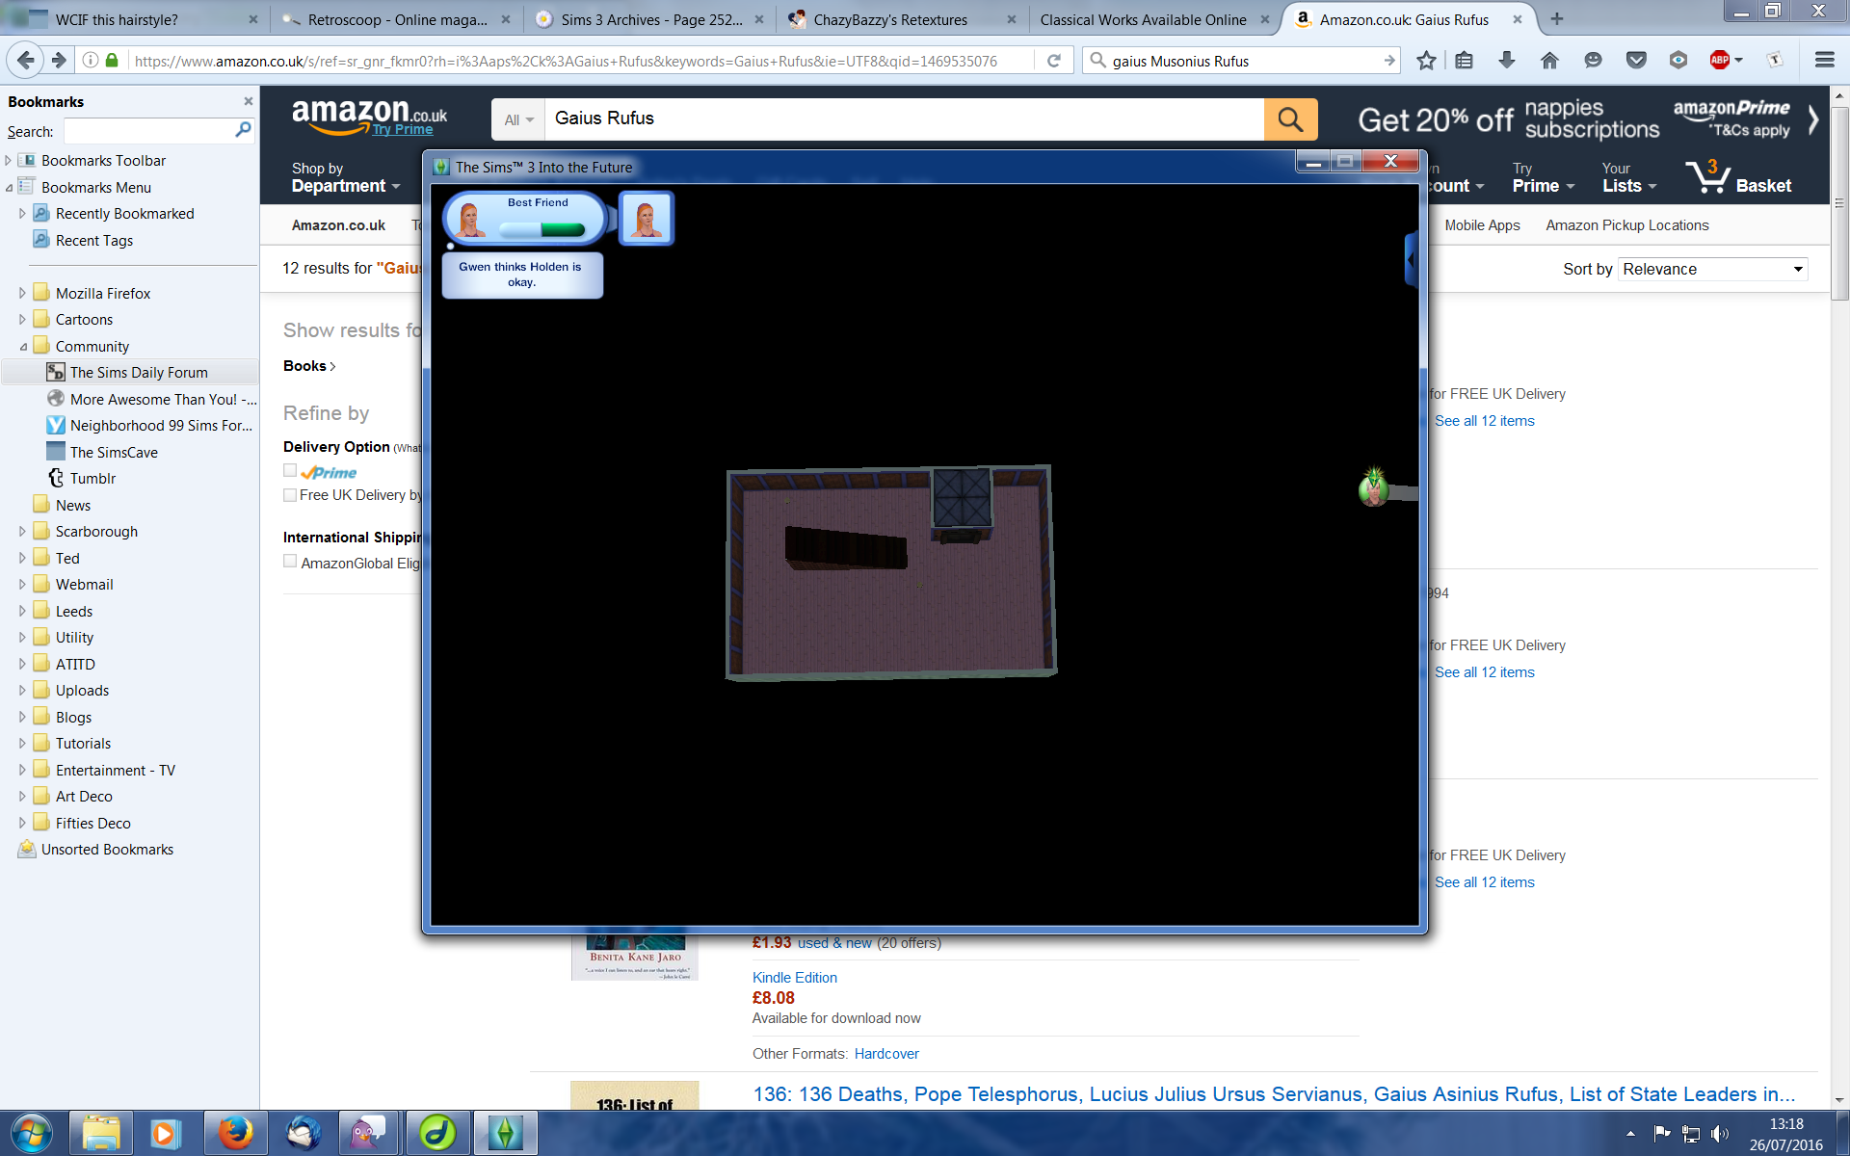Image resolution: width=1850 pixels, height=1156 pixels.
Task: Click the bookmarks sidebar search field
Action: [x=149, y=131]
